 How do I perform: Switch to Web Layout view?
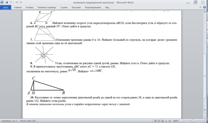162,121
